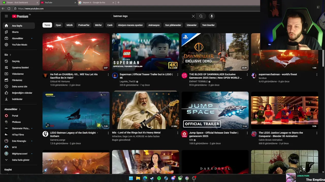Open Shorts from the sidebar
325x182 pixels.
pyautogui.click(x=19, y=32)
